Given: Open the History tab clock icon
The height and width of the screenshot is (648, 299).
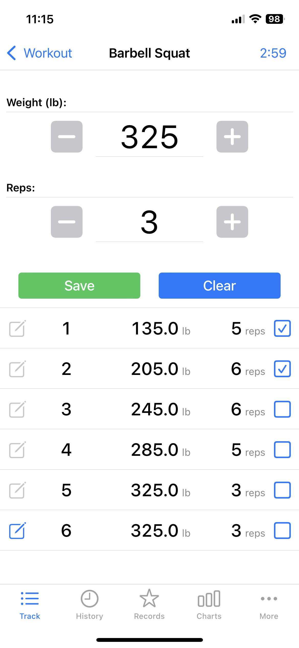Looking at the screenshot, I should (x=89, y=604).
